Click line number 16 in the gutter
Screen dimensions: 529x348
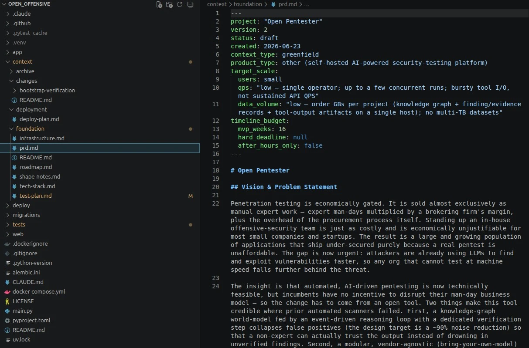(x=215, y=154)
